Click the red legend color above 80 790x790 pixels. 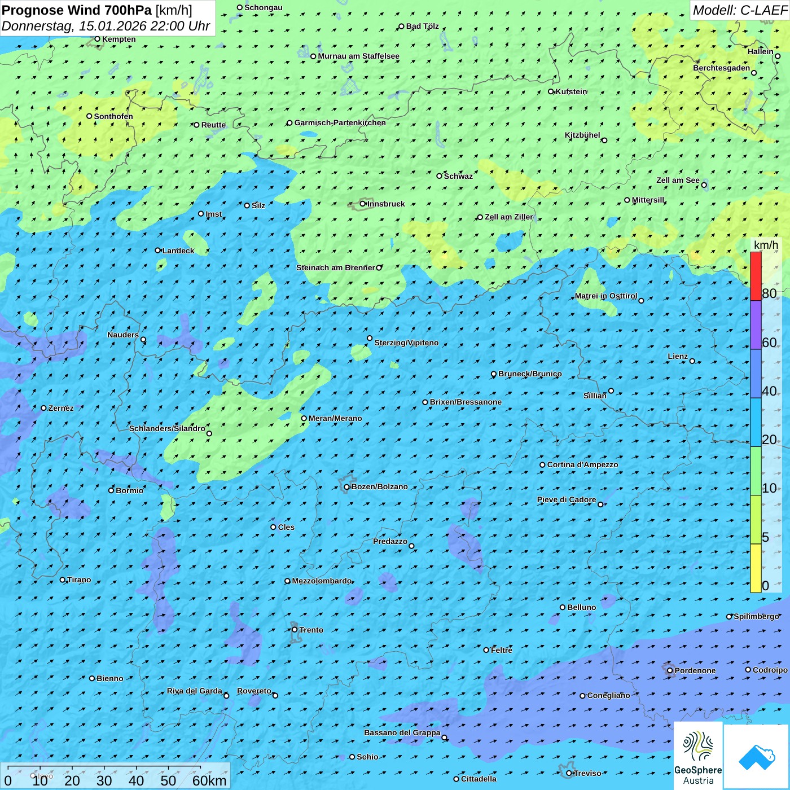(x=756, y=276)
